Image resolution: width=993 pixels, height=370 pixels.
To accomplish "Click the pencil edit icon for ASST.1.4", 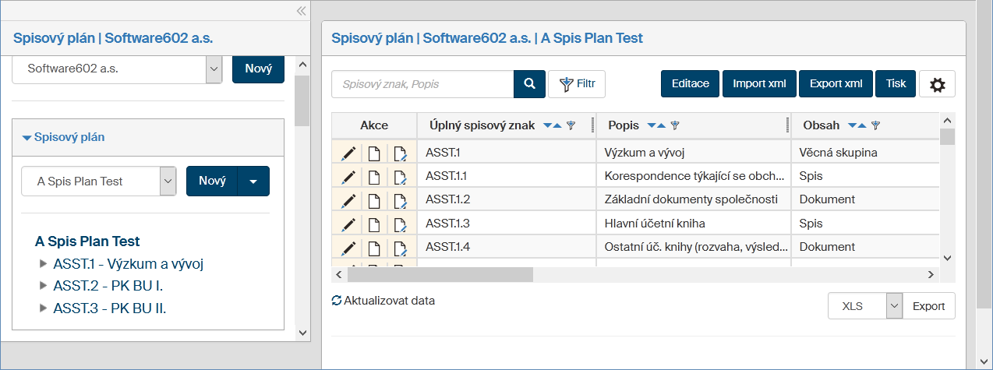I will pyautogui.click(x=348, y=248).
